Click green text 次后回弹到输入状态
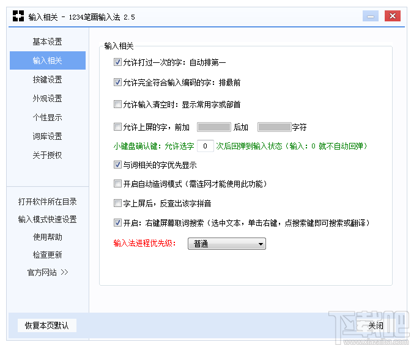The image size is (411, 345). pyautogui.click(x=249, y=146)
